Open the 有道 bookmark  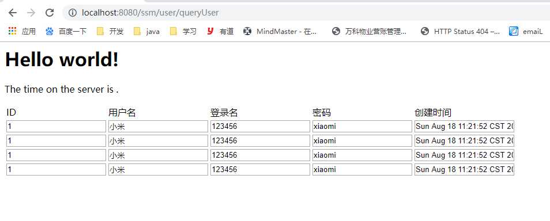pyautogui.click(x=220, y=32)
